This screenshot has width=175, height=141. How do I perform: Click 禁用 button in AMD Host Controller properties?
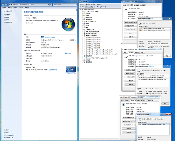(x=130, y=81)
